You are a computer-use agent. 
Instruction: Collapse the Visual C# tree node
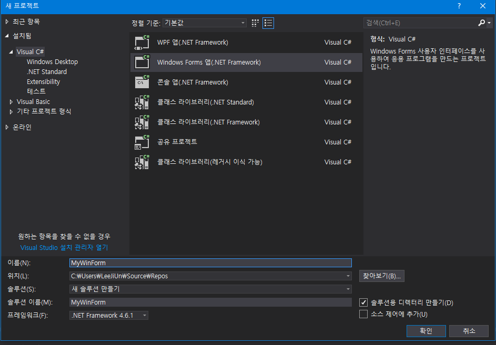coord(11,52)
